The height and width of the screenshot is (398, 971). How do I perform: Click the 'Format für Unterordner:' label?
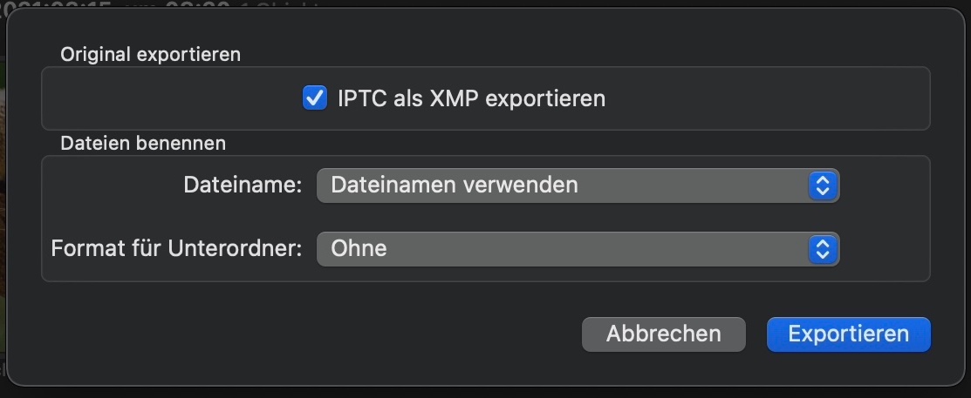(x=176, y=249)
